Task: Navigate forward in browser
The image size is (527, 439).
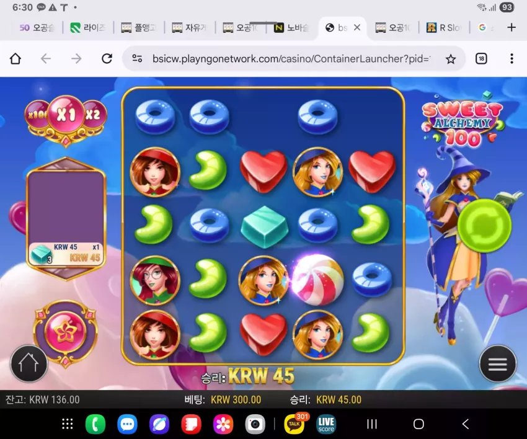Action: tap(76, 59)
